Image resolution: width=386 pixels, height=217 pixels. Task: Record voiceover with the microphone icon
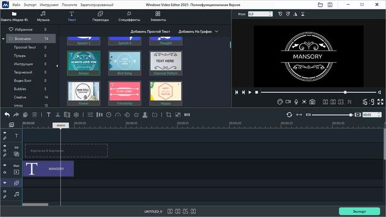(x=296, y=102)
